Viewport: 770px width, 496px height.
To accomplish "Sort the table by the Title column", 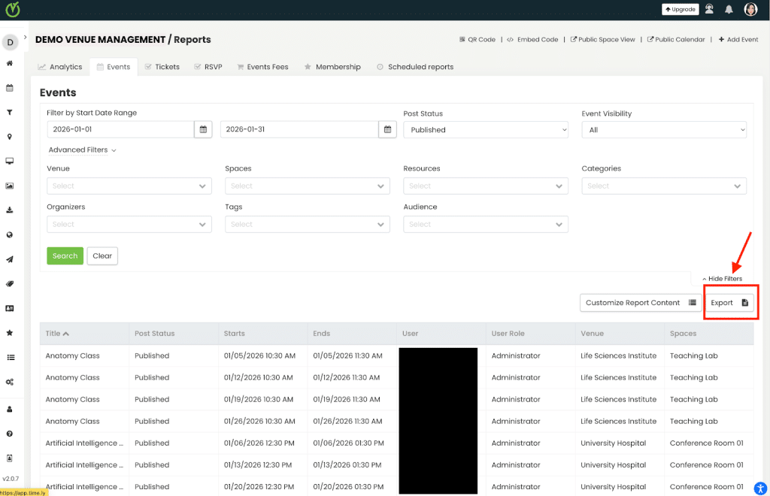I will [58, 333].
